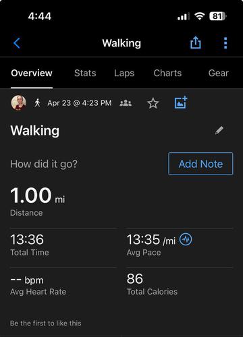Toggle the favorite star icon
Image resolution: width=243 pixels, height=337 pixels.
coord(153,103)
